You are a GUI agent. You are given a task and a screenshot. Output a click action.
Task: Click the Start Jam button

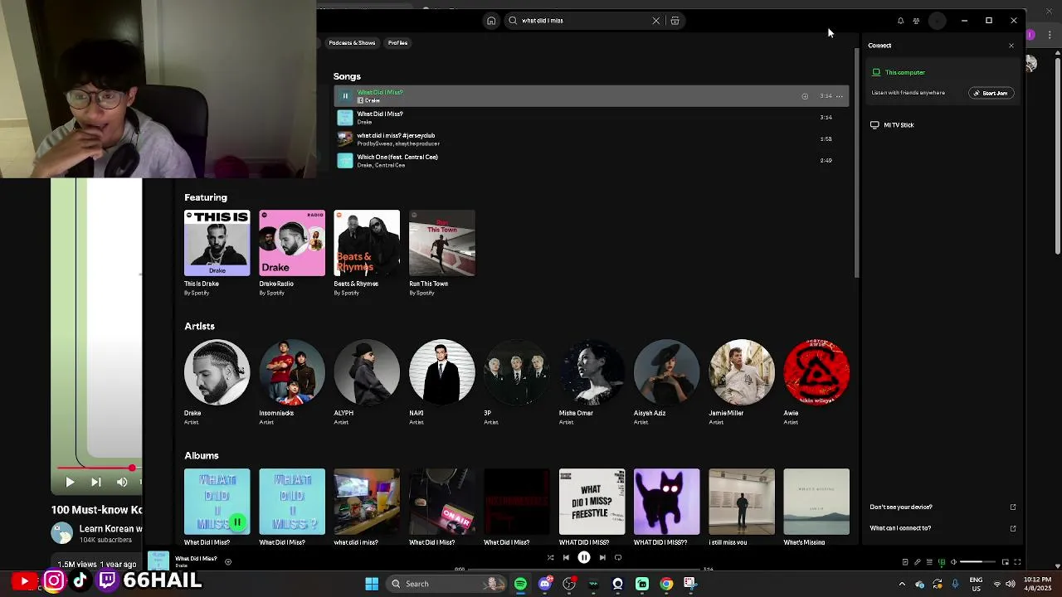pos(991,93)
